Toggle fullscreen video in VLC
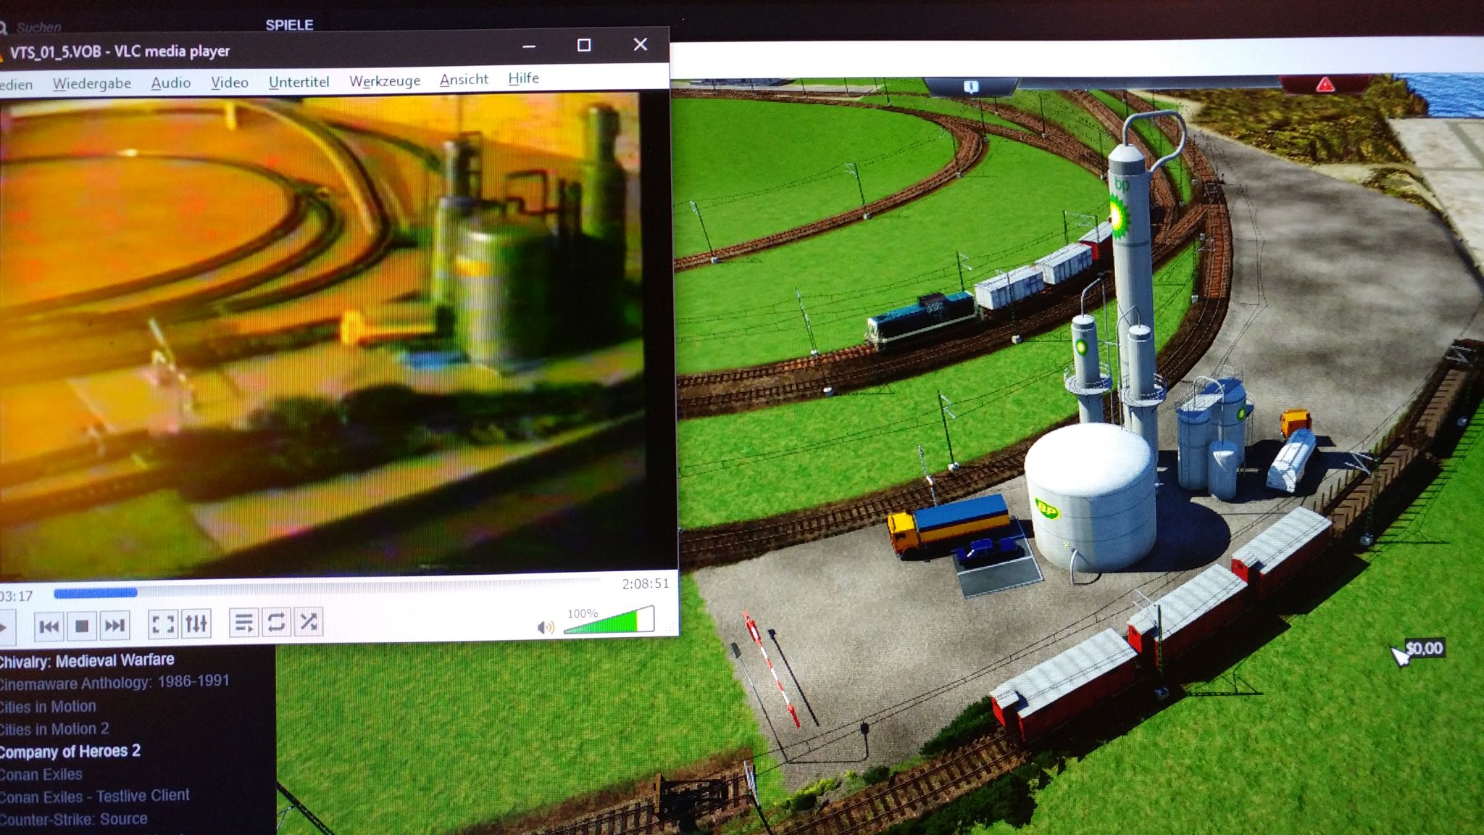Screen dimensions: 1484x835 [x=162, y=623]
